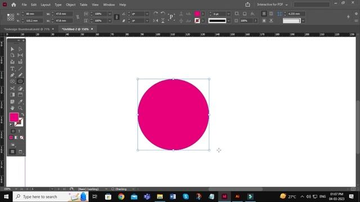Open the preflight profile dropdown in status bar
The width and height of the screenshot is (360, 202).
pos(106,189)
